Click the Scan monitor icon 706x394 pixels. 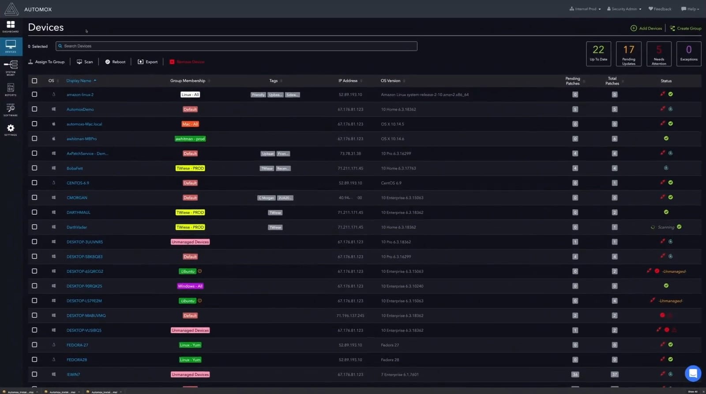click(79, 62)
